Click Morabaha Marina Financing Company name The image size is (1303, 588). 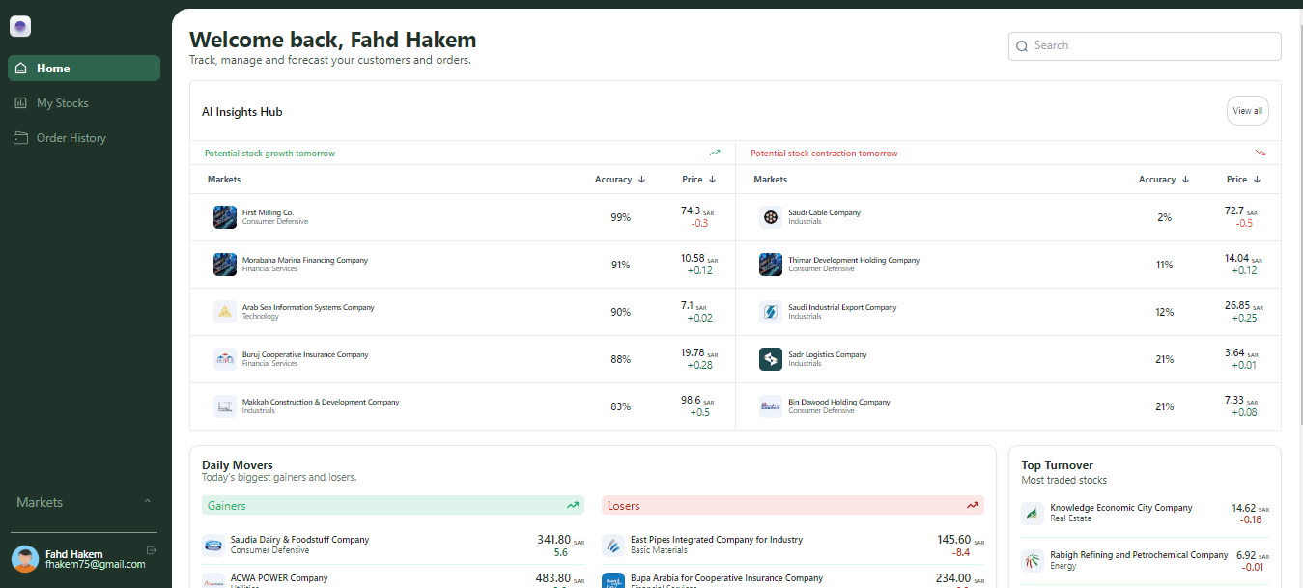pyautogui.click(x=305, y=260)
